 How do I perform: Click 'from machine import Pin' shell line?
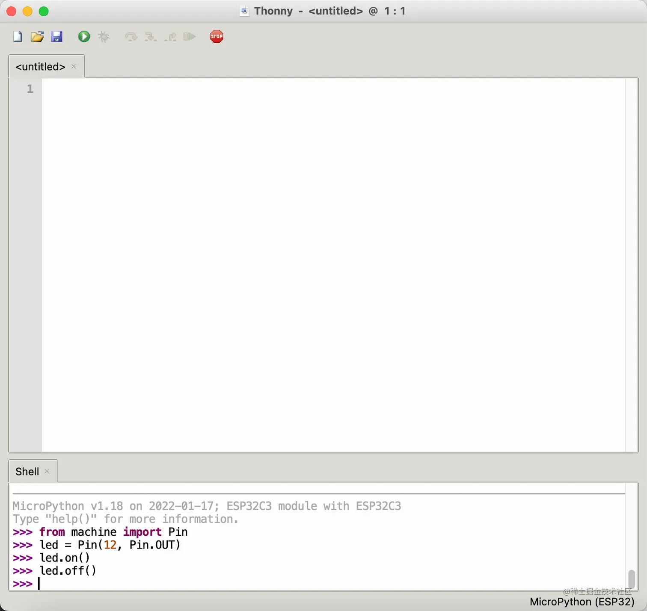pyautogui.click(x=113, y=532)
